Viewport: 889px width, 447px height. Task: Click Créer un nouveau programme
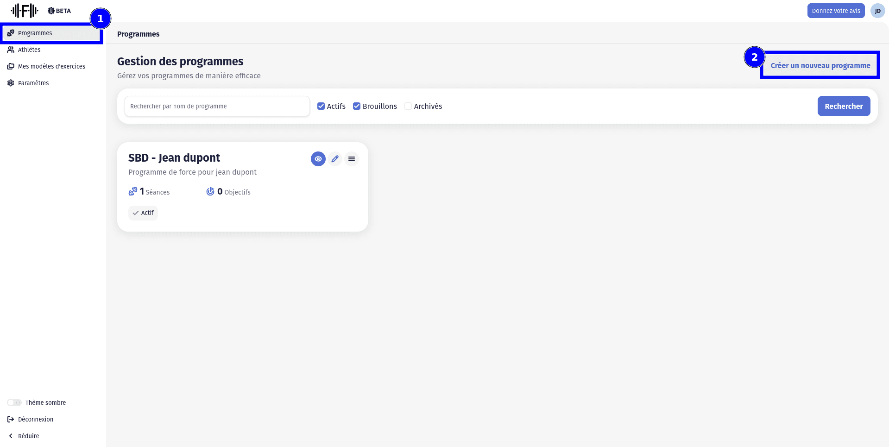[x=820, y=65]
